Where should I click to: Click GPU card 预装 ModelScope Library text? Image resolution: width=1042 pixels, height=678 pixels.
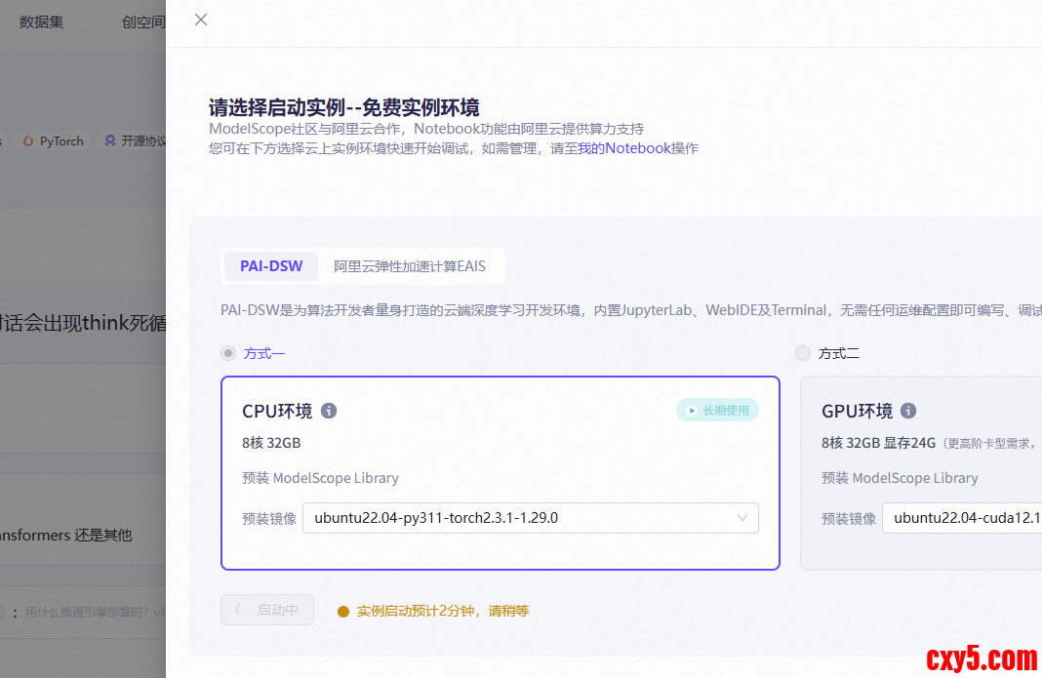click(x=900, y=478)
